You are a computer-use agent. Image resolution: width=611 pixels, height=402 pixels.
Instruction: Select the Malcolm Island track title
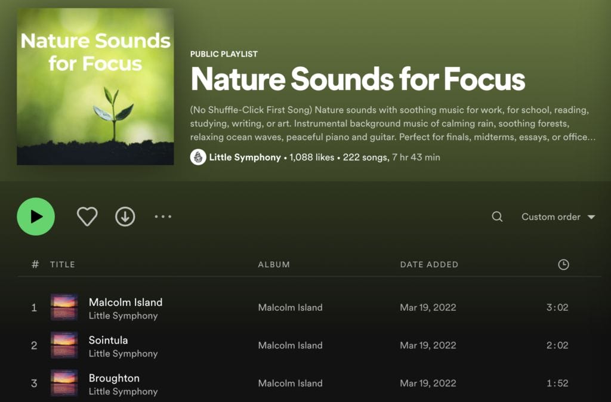click(125, 302)
